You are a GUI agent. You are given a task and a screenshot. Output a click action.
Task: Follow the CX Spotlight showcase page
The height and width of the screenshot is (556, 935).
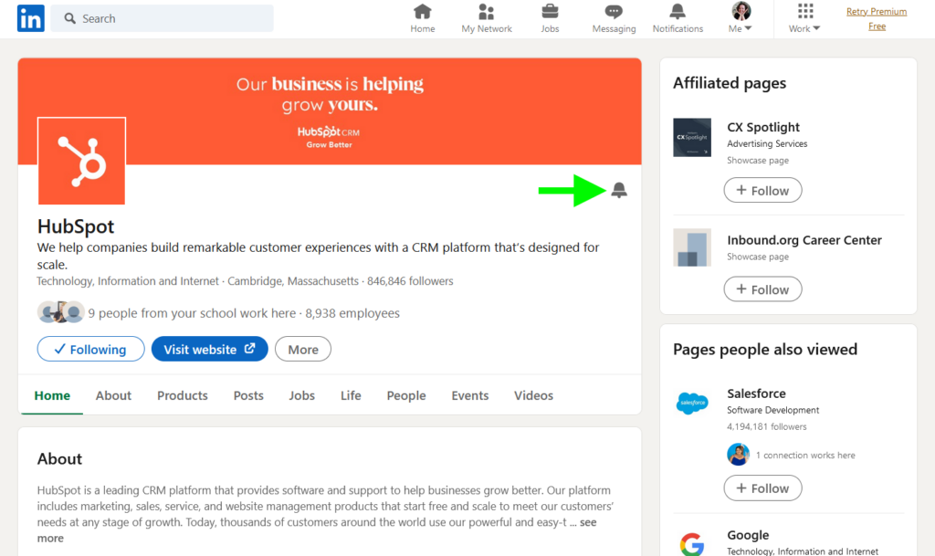(x=762, y=190)
